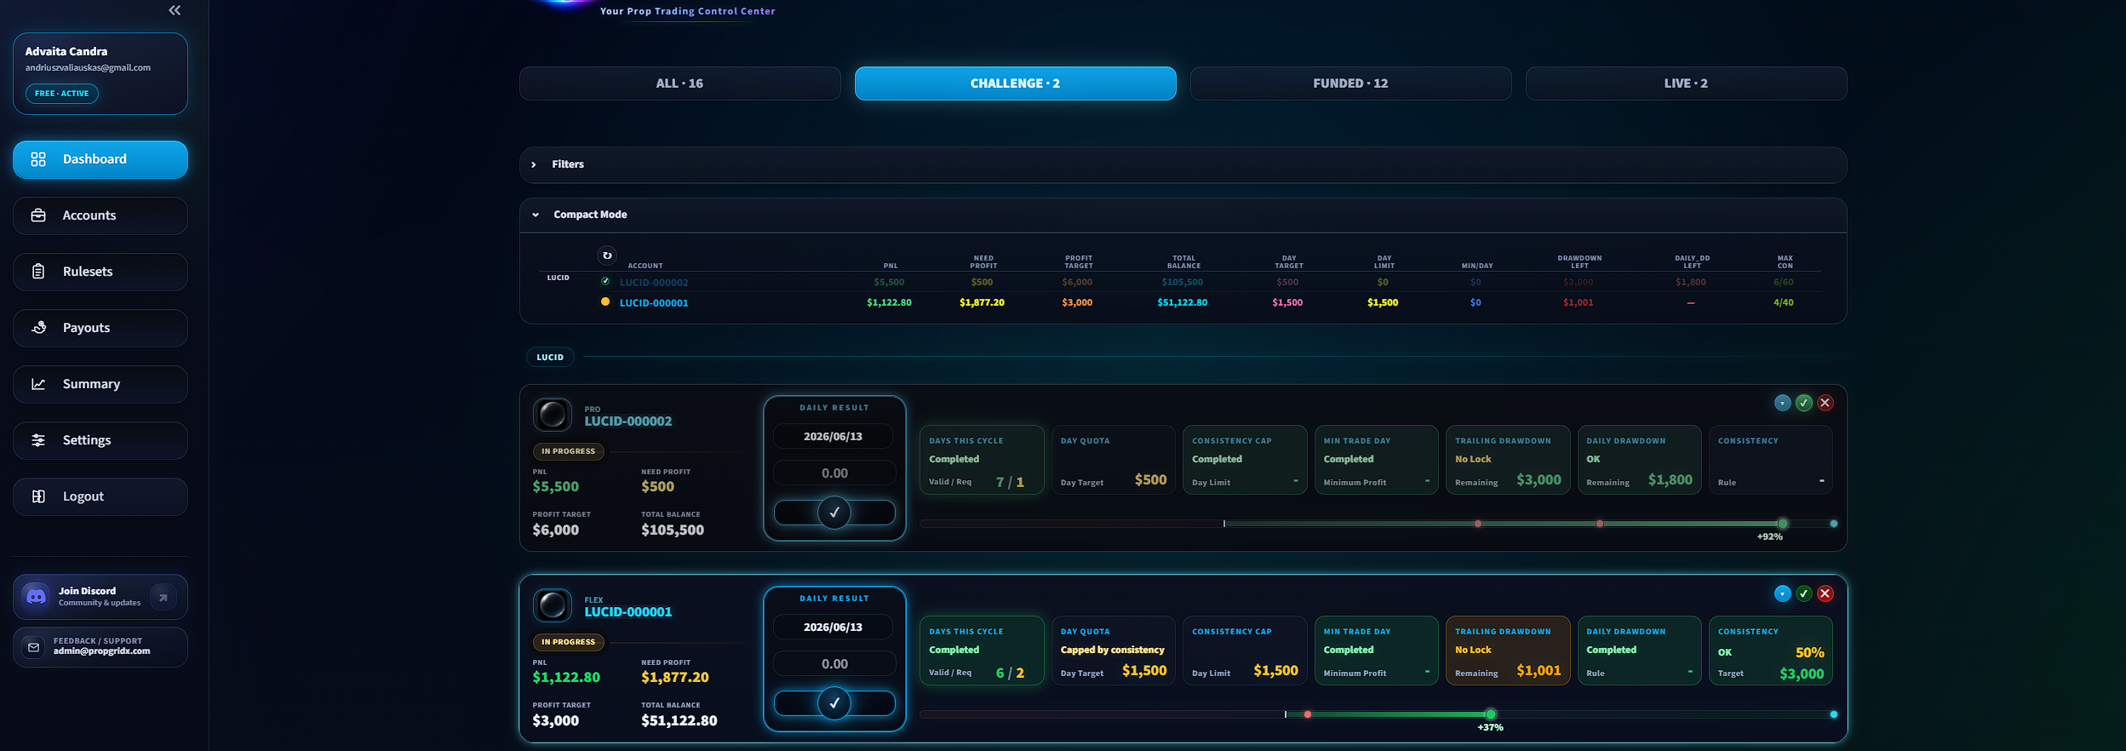Open Payouts from the sidebar menu
The height and width of the screenshot is (751, 2126).
click(x=100, y=328)
